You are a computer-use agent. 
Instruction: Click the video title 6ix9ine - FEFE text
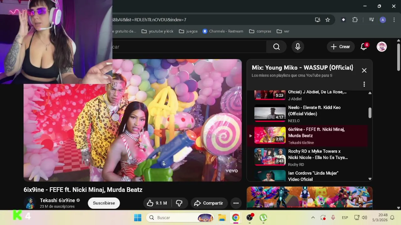[83, 190]
